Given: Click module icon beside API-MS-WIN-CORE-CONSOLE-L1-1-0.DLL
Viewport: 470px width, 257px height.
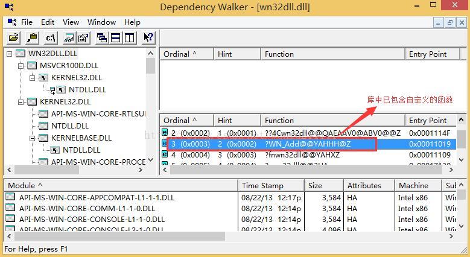Looking at the screenshot, I should coord(10,218).
